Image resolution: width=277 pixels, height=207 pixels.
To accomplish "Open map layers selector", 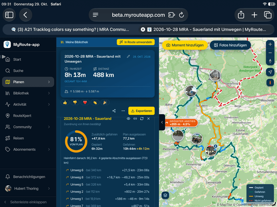I will (165, 195).
